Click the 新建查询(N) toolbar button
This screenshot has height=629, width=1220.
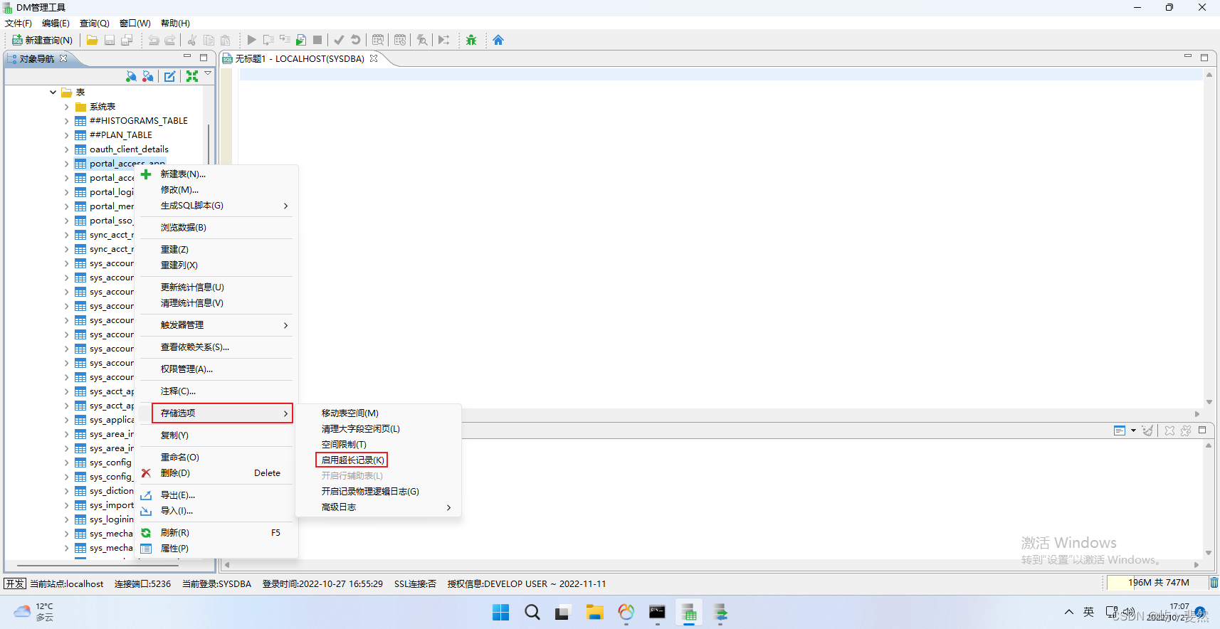pos(42,40)
